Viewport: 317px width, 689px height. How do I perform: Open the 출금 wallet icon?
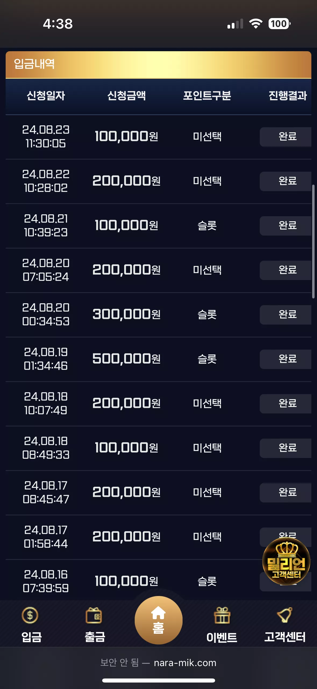coord(94,615)
